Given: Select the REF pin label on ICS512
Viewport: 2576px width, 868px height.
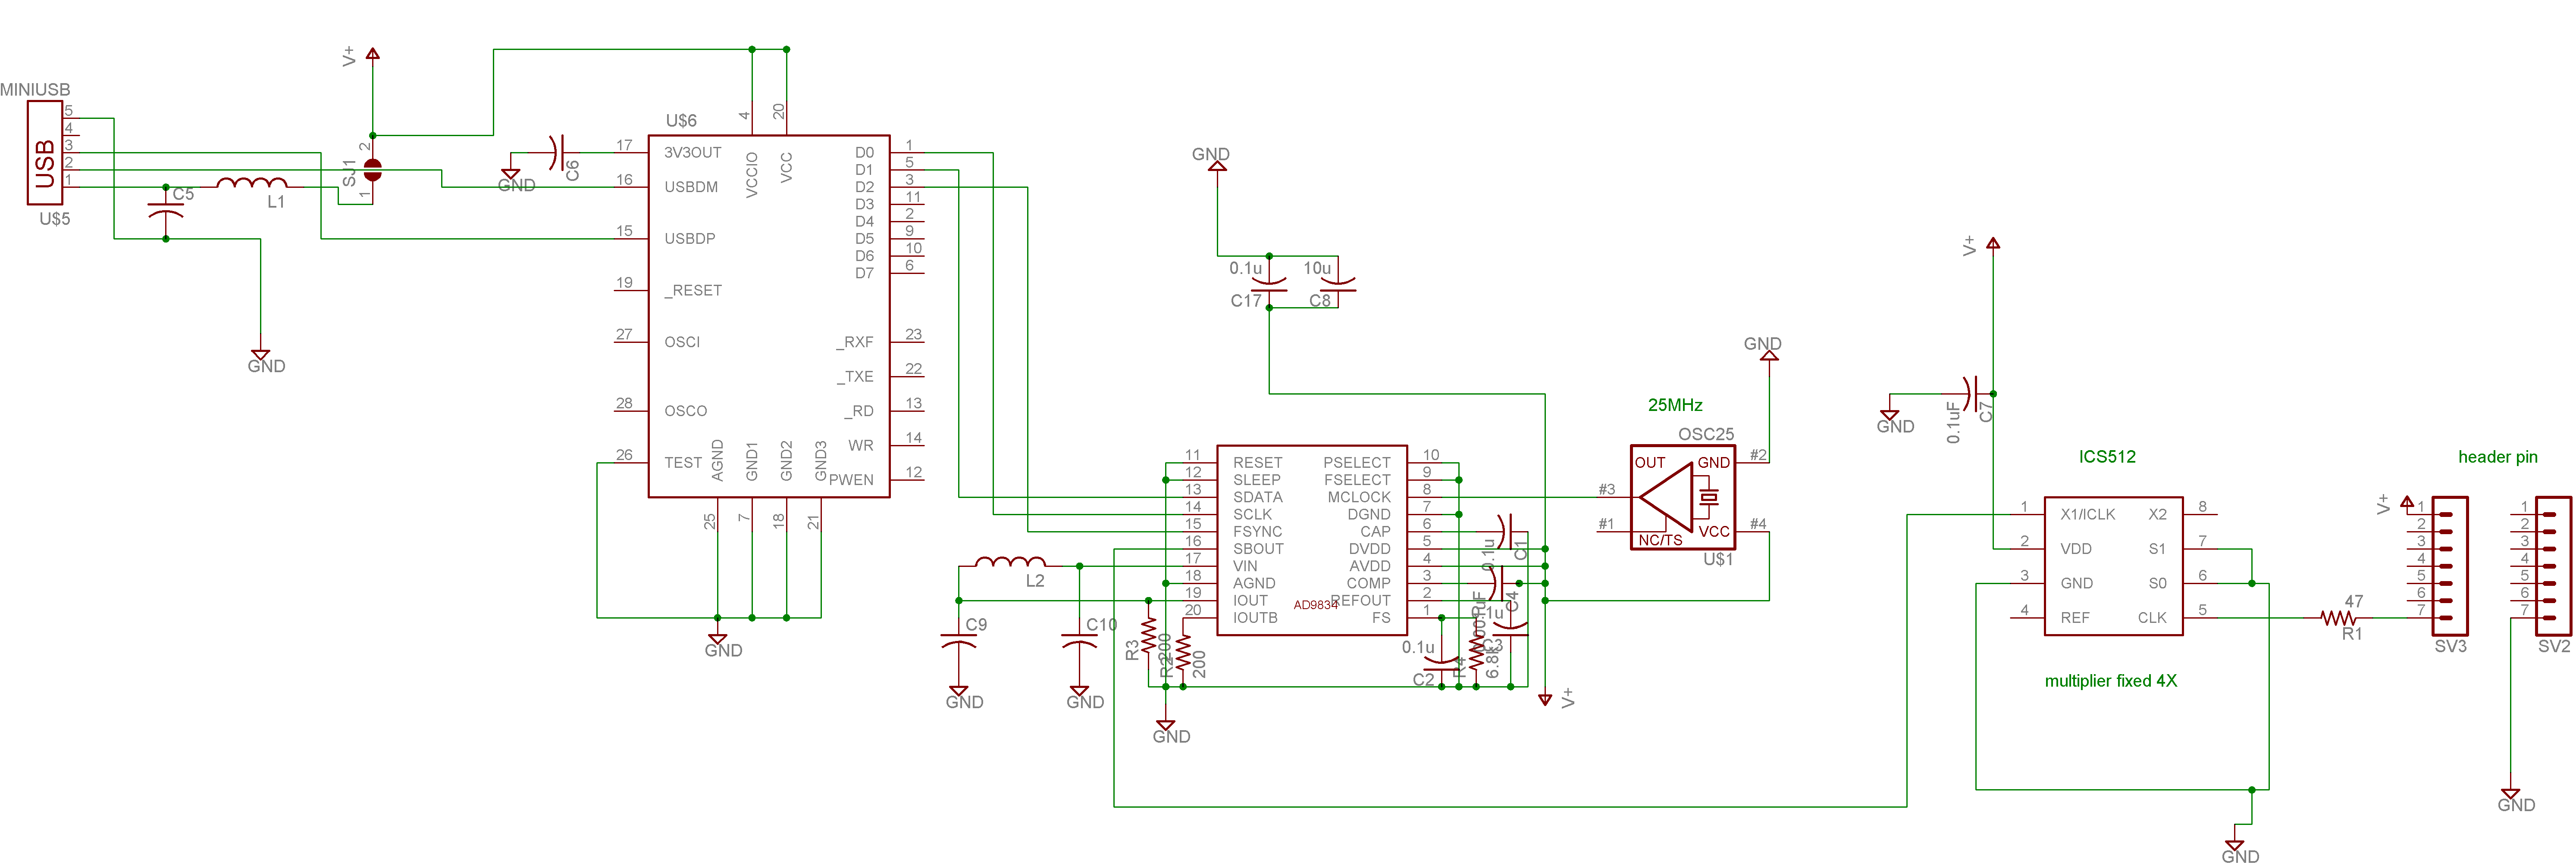Looking at the screenshot, I should [2074, 618].
